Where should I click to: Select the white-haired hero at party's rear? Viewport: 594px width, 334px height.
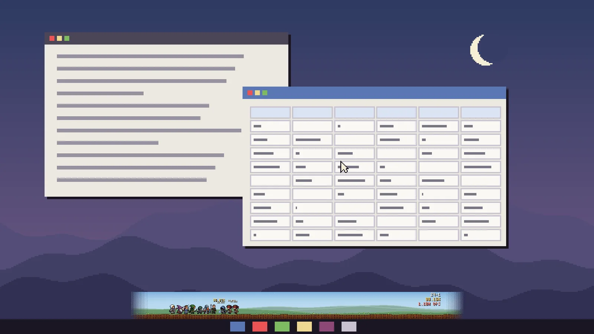tap(173, 309)
